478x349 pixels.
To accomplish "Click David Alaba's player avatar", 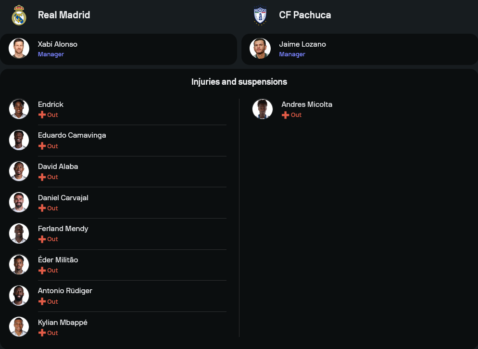I will [19, 171].
